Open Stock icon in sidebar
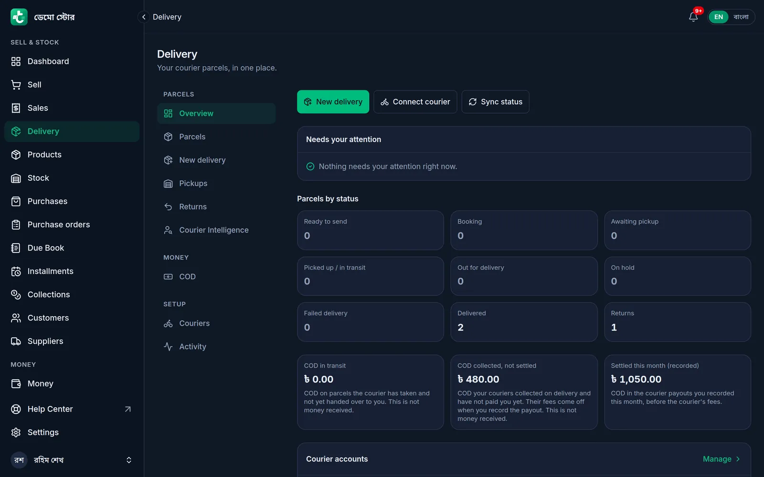This screenshot has height=477, width=764. pos(16,178)
